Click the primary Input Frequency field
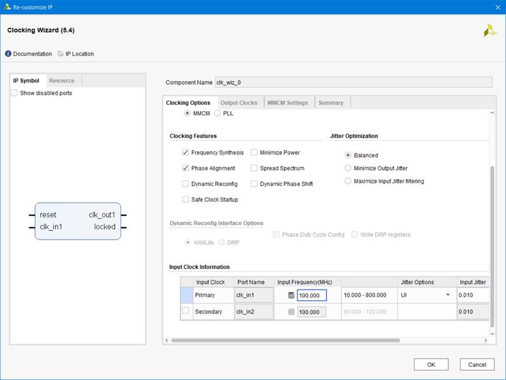 tap(312, 295)
